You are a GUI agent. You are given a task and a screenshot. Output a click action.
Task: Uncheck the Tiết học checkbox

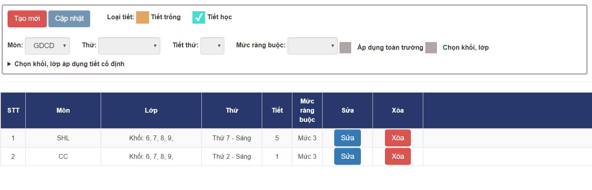click(199, 17)
